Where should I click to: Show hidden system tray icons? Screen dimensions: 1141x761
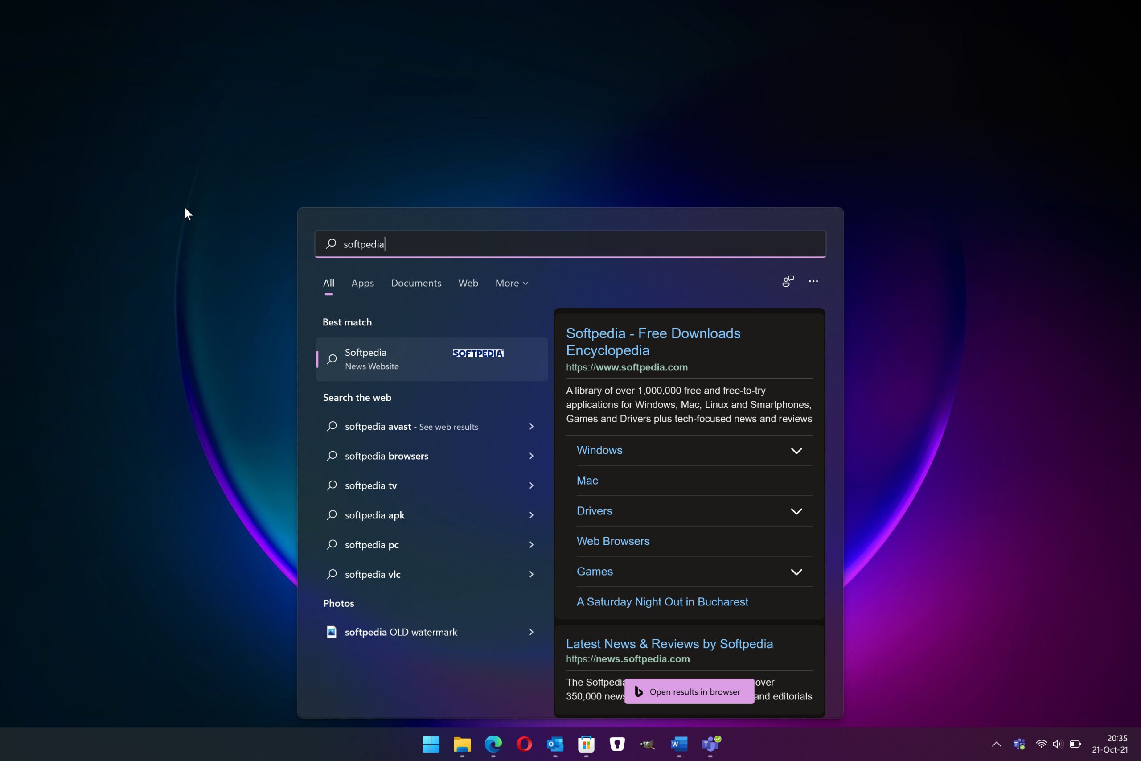point(997,744)
